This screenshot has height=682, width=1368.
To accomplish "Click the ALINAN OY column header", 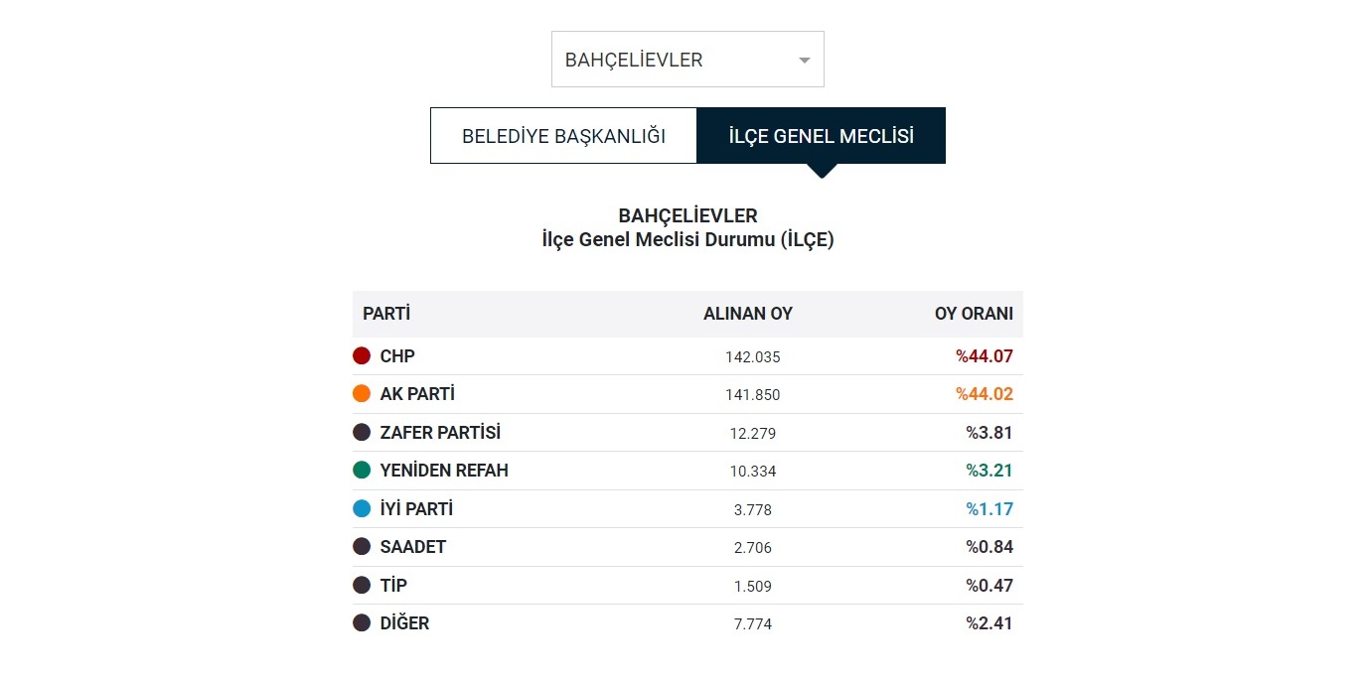I will (748, 314).
